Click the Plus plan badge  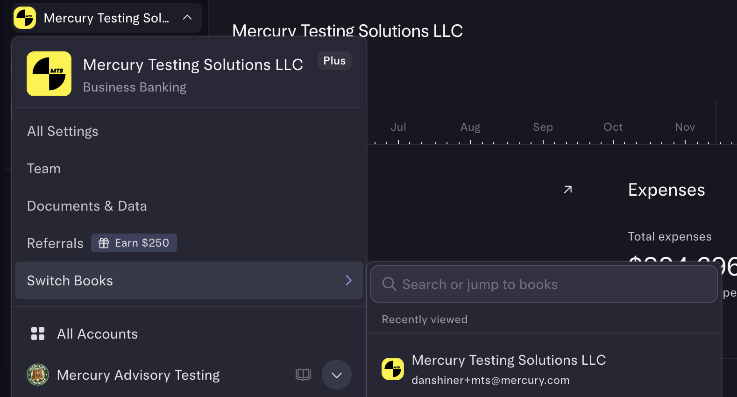(x=334, y=61)
